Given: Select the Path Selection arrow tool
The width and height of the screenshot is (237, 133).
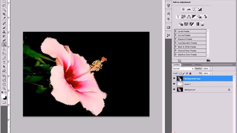Looking at the screenshot, I should pyautogui.click(x=4, y=66).
